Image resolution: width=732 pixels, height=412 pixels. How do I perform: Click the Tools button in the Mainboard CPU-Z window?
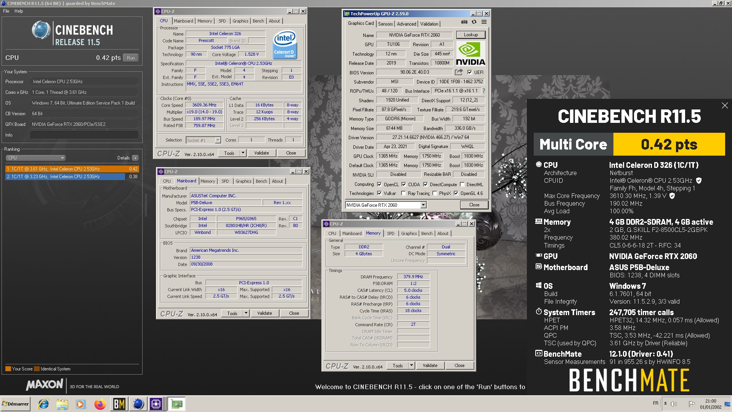click(x=232, y=313)
